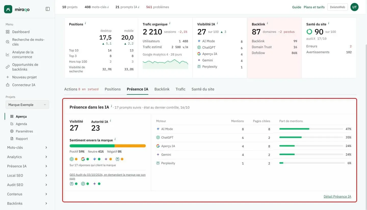The image size is (367, 210).
Task: Click the Recherche de mots-clés magnifier icon
Action: [x=8, y=42]
